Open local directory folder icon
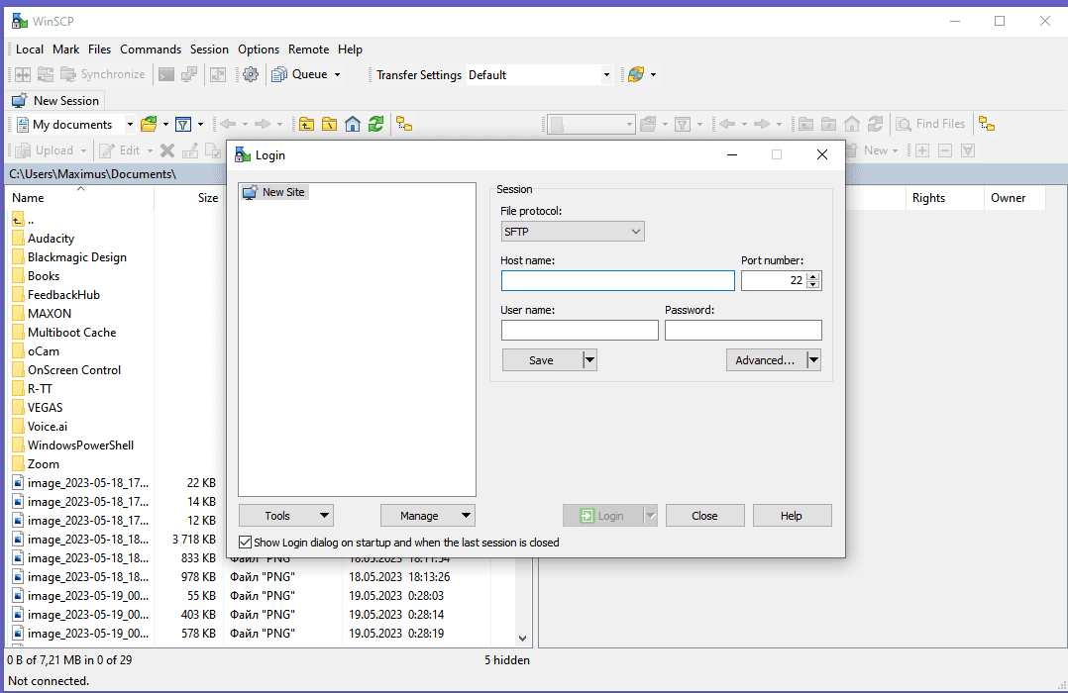 [x=149, y=124]
